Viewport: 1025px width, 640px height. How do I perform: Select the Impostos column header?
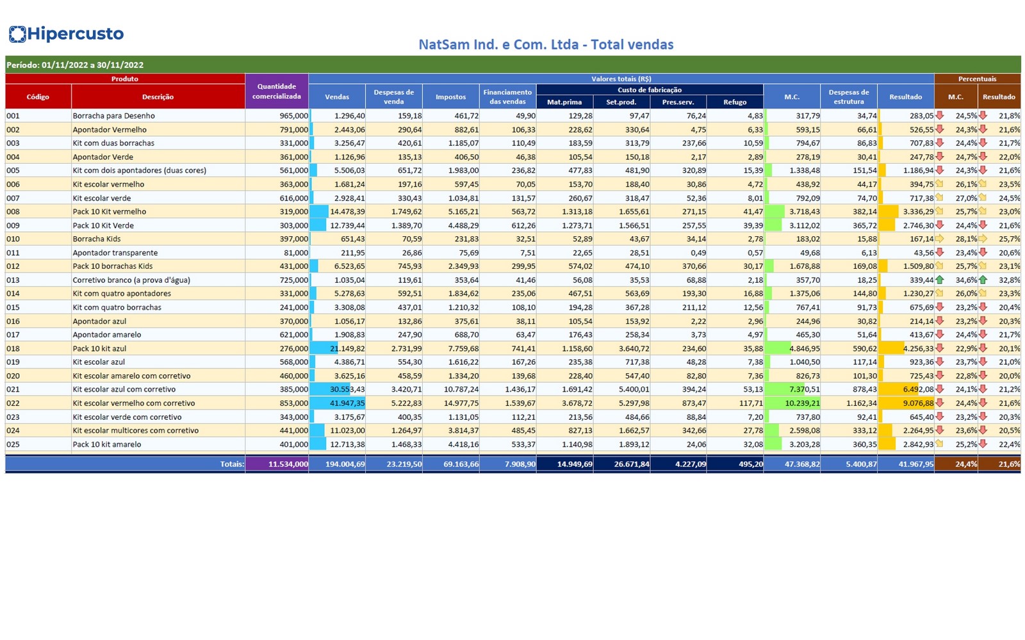pyautogui.click(x=450, y=97)
